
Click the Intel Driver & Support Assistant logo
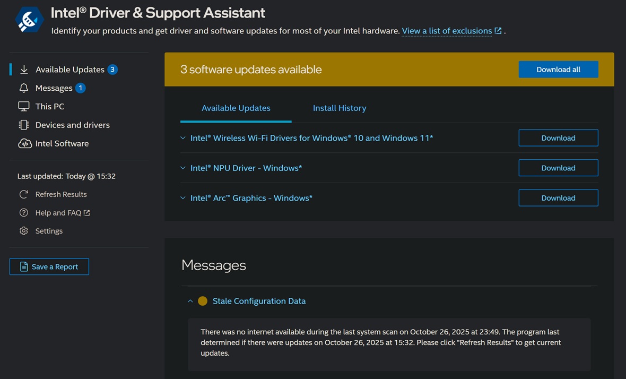29,20
